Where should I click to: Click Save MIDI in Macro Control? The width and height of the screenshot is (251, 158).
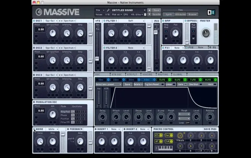click(210, 129)
